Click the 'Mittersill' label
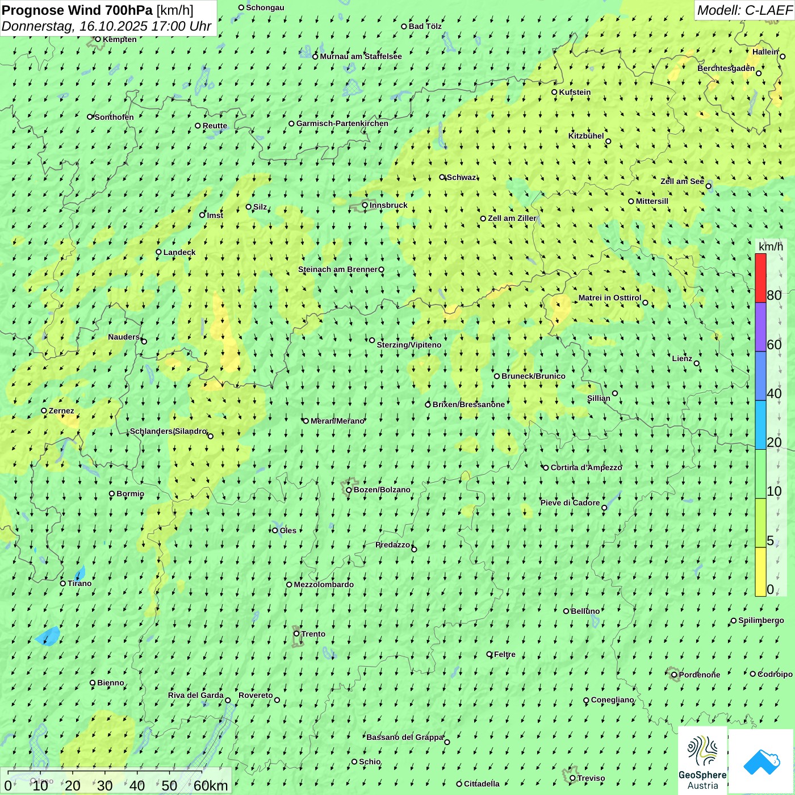The image size is (795, 795). tap(652, 201)
